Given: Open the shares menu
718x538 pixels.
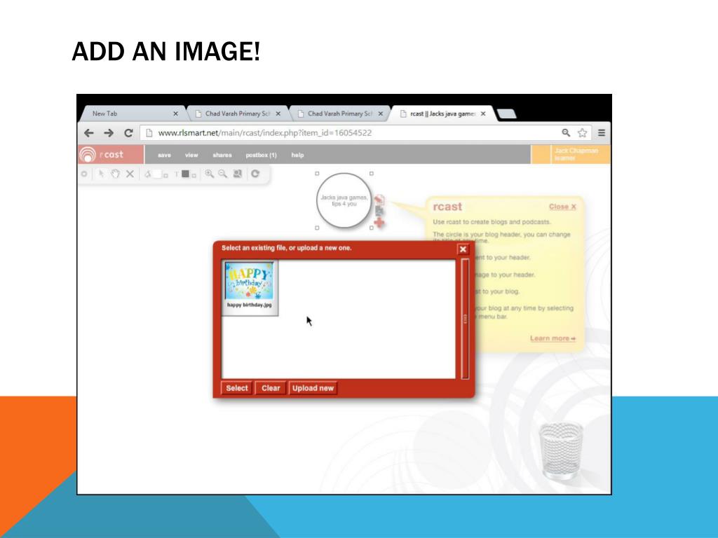Looking at the screenshot, I should pos(222,155).
